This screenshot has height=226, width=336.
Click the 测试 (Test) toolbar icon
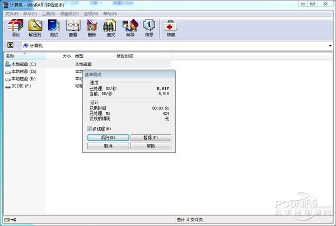pos(54,28)
